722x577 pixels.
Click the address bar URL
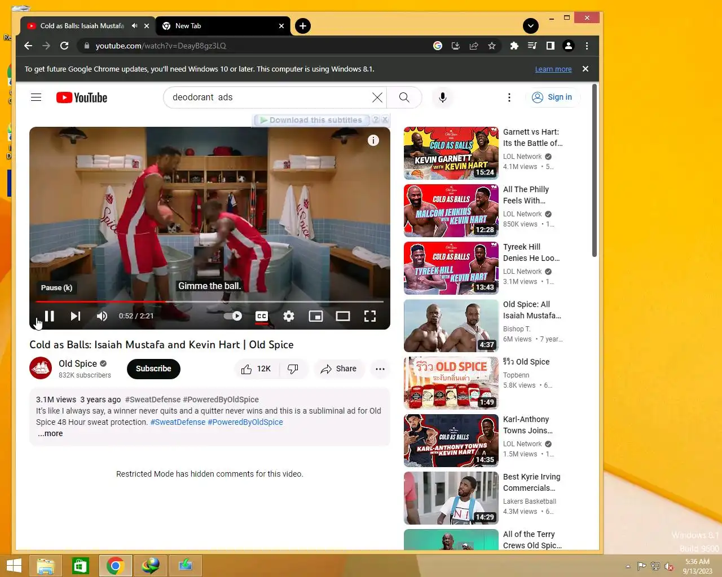click(161, 46)
